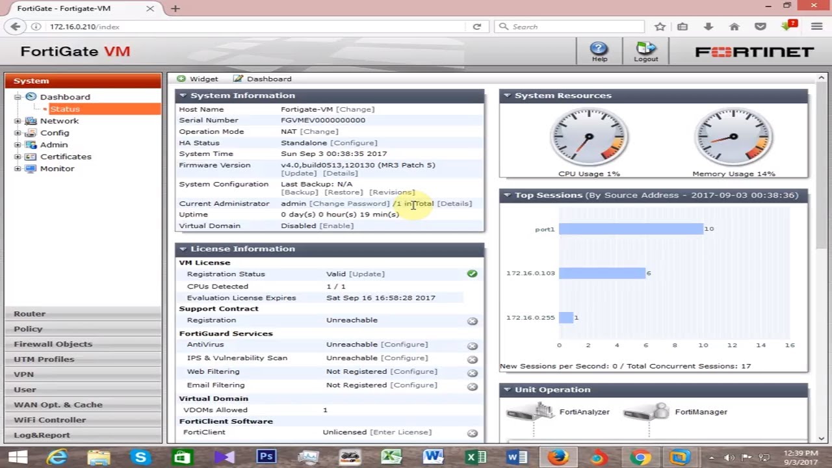Open the Firefox hamburger menu
The height and width of the screenshot is (468, 832).
pos(817,27)
